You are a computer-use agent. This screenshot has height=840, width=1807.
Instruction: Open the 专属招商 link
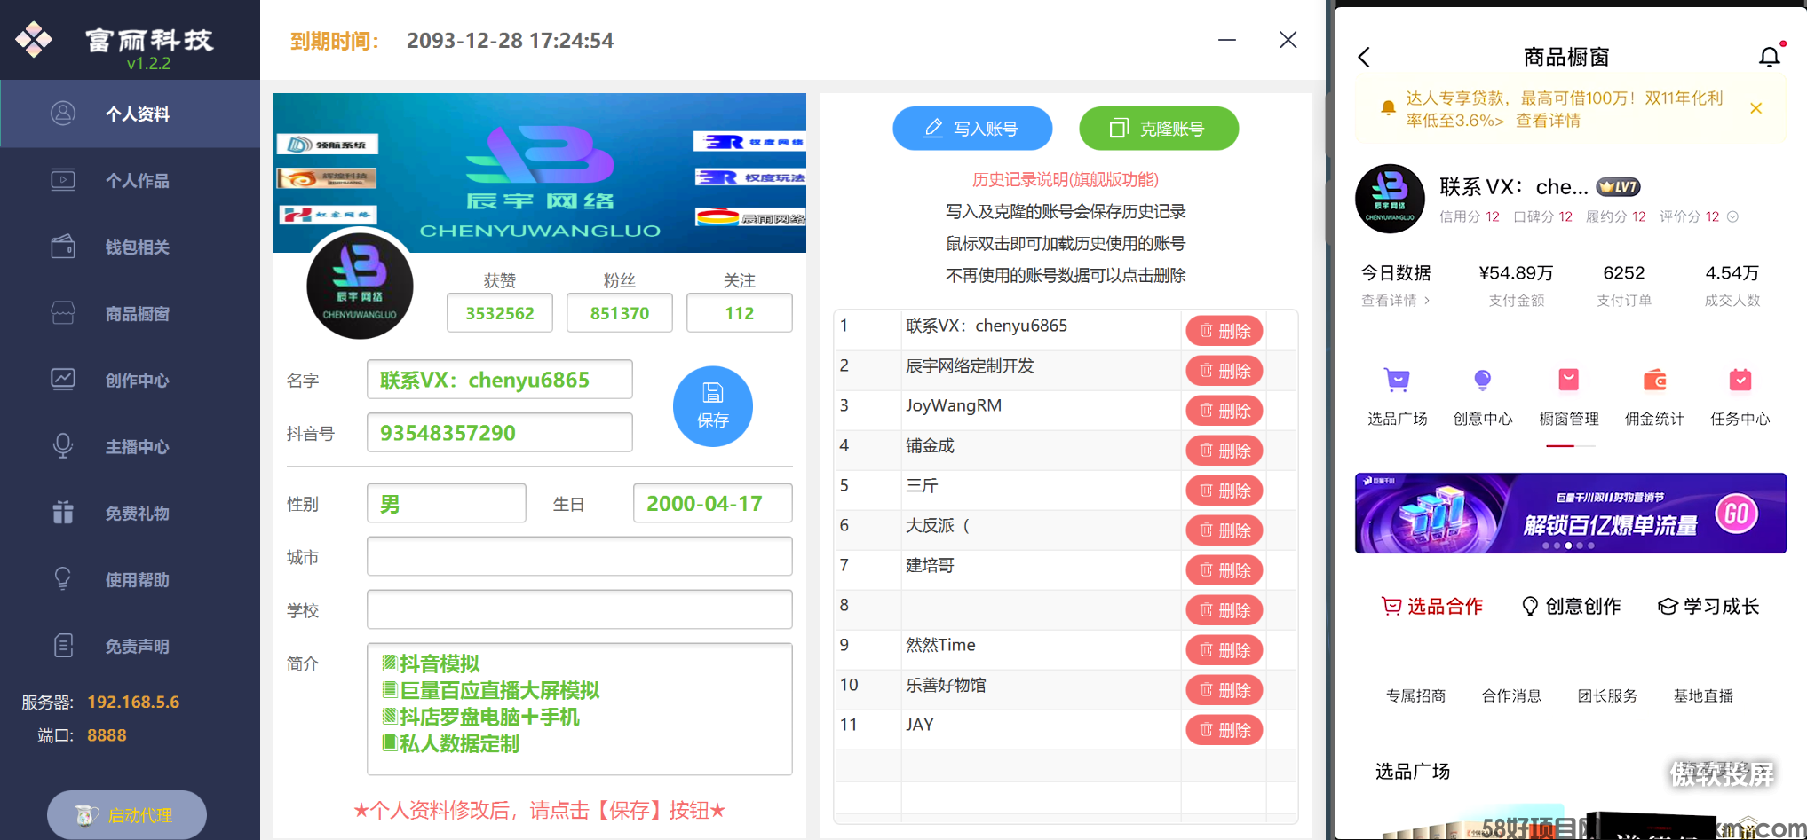[x=1416, y=695]
